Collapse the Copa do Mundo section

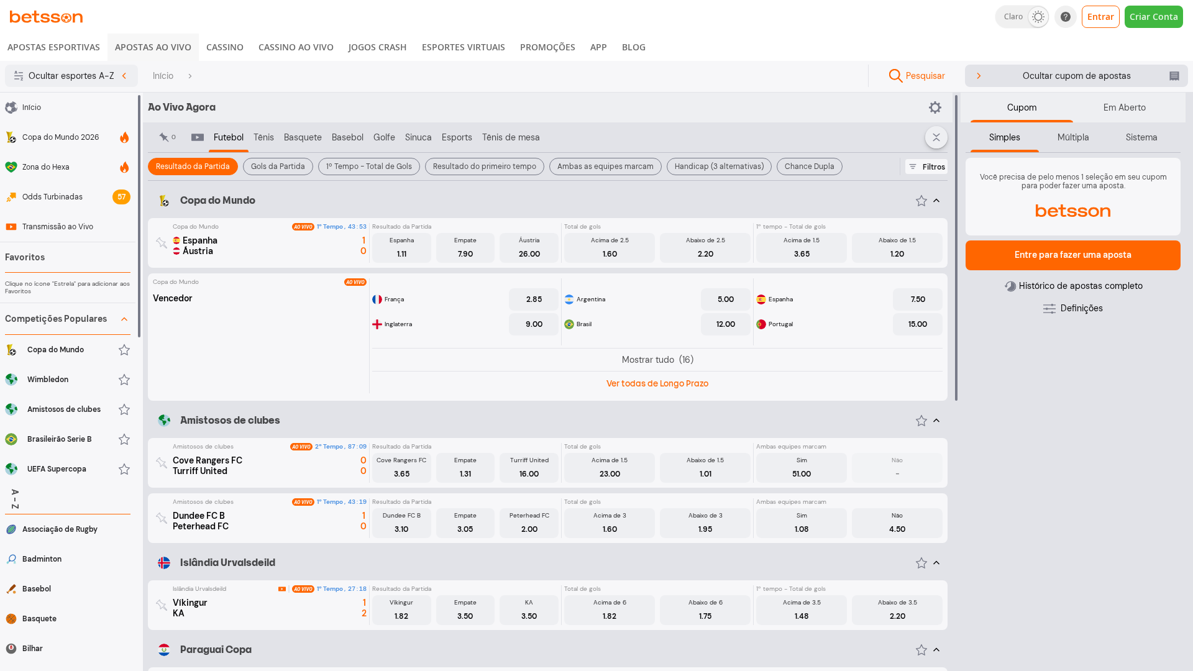point(936,201)
